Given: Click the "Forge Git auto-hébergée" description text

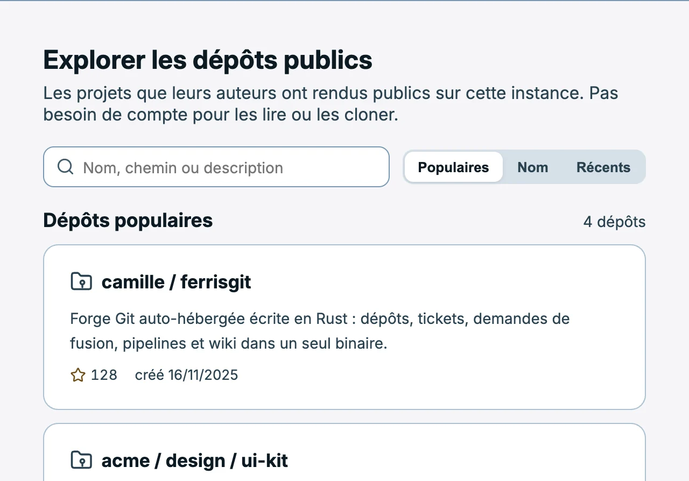Looking at the screenshot, I should [x=320, y=331].
